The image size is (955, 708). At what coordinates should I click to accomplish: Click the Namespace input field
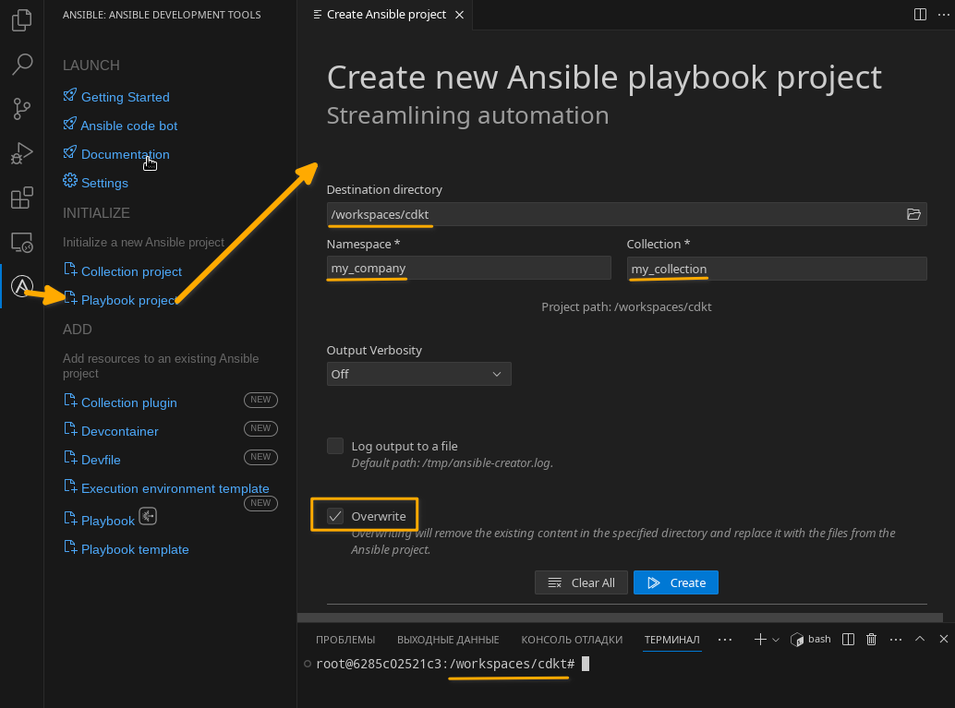[x=468, y=268]
